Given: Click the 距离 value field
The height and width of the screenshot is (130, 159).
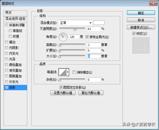Looking at the screenshot, I should [x=94, y=45].
